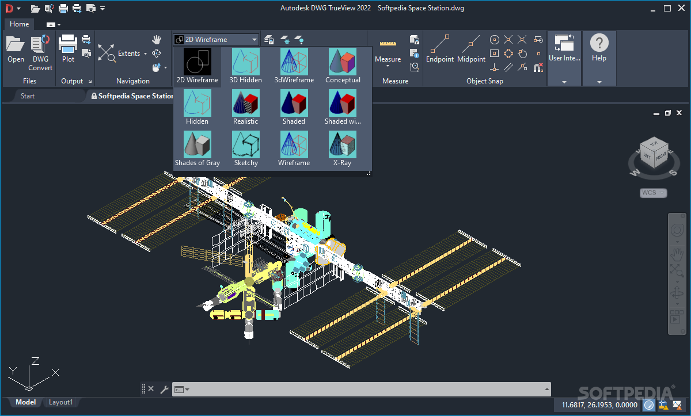Click coordinates readout 11.6817, 26.1953, 0.0000
Viewport: 691px width, 416px height.
pyautogui.click(x=599, y=406)
